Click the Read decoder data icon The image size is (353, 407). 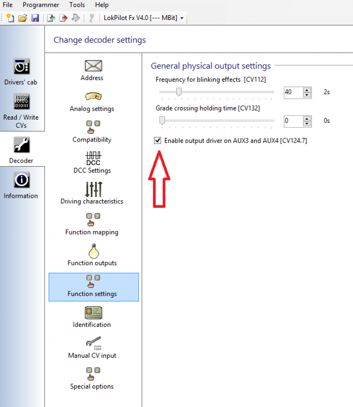pyautogui.click(x=51, y=18)
